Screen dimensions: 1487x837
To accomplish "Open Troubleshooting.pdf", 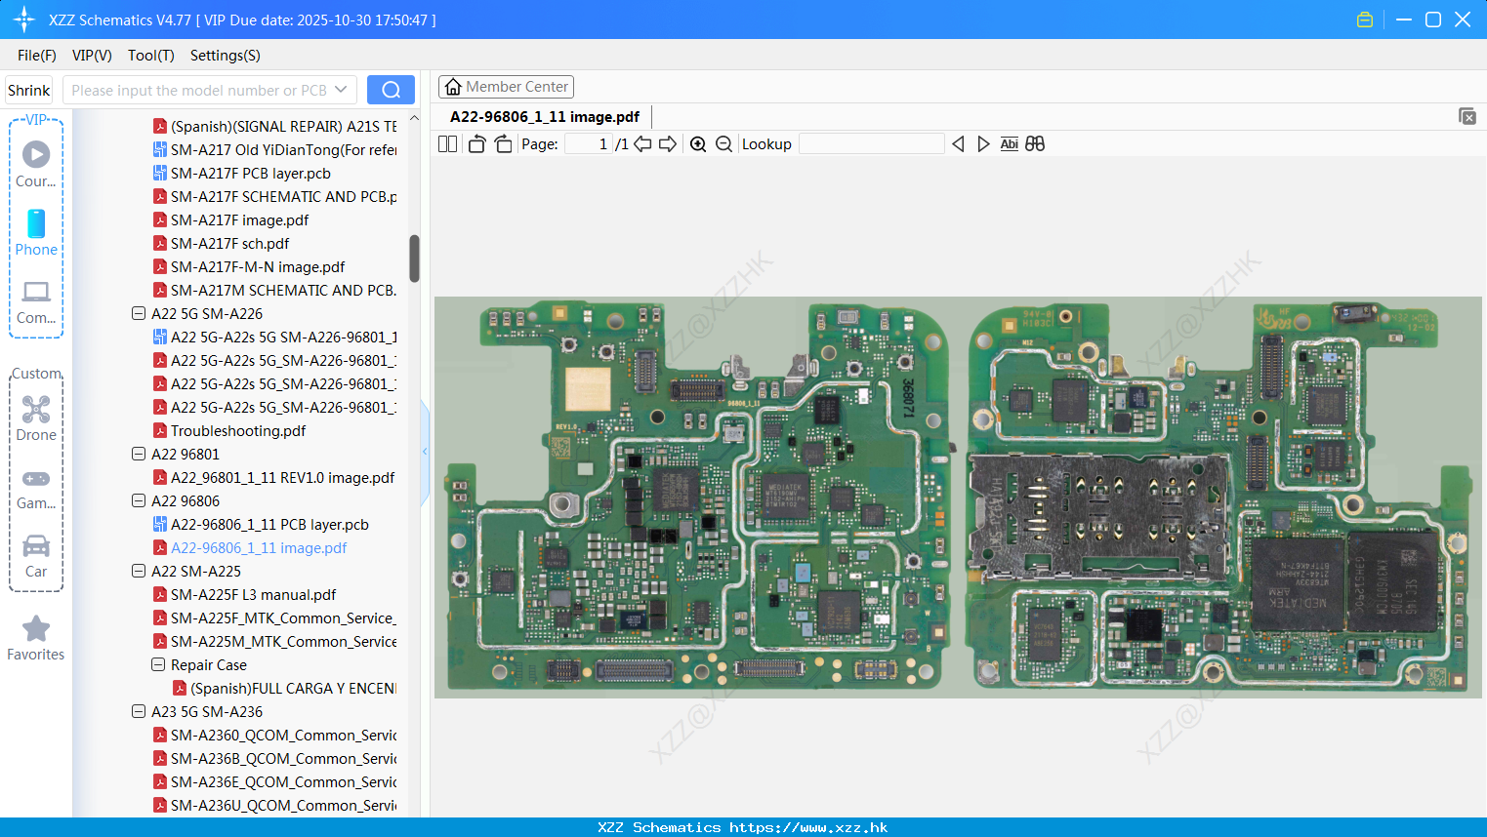I will pos(238,430).
